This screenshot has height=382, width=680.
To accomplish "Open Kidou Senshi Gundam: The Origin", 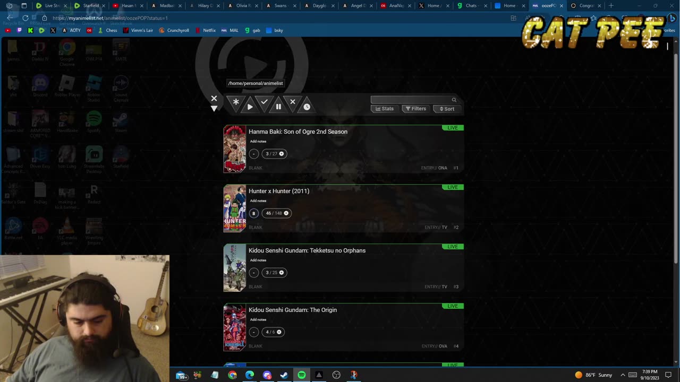I will coord(293,310).
